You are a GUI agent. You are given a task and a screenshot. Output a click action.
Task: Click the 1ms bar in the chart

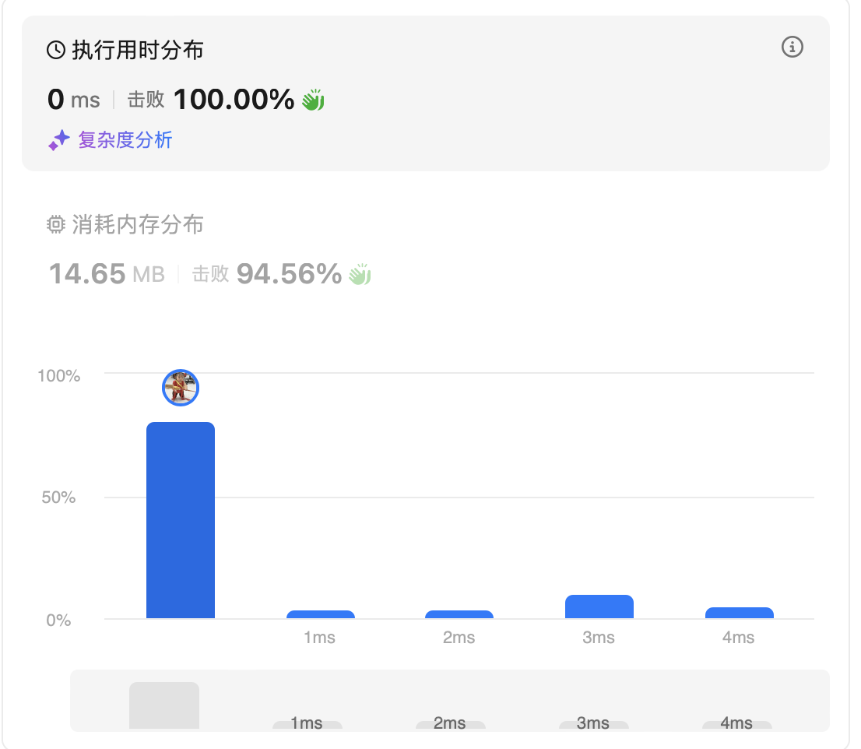point(321,614)
